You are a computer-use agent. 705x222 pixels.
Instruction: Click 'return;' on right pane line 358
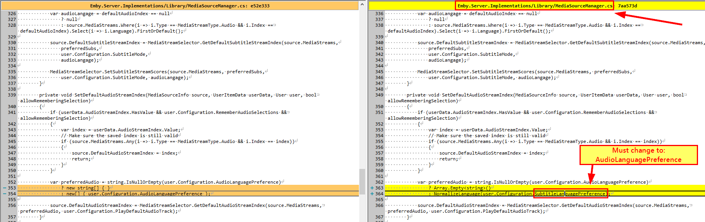(x=449, y=159)
